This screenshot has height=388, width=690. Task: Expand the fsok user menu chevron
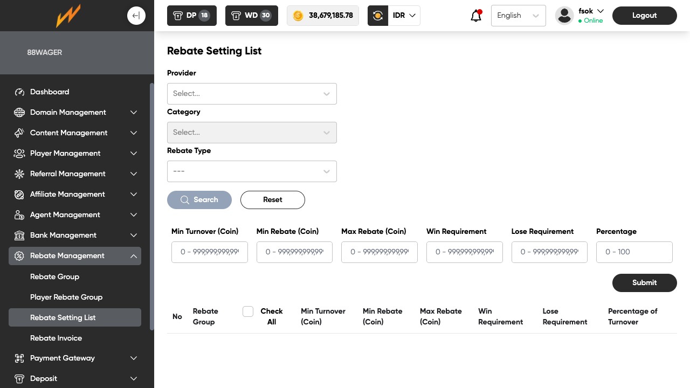click(x=601, y=11)
